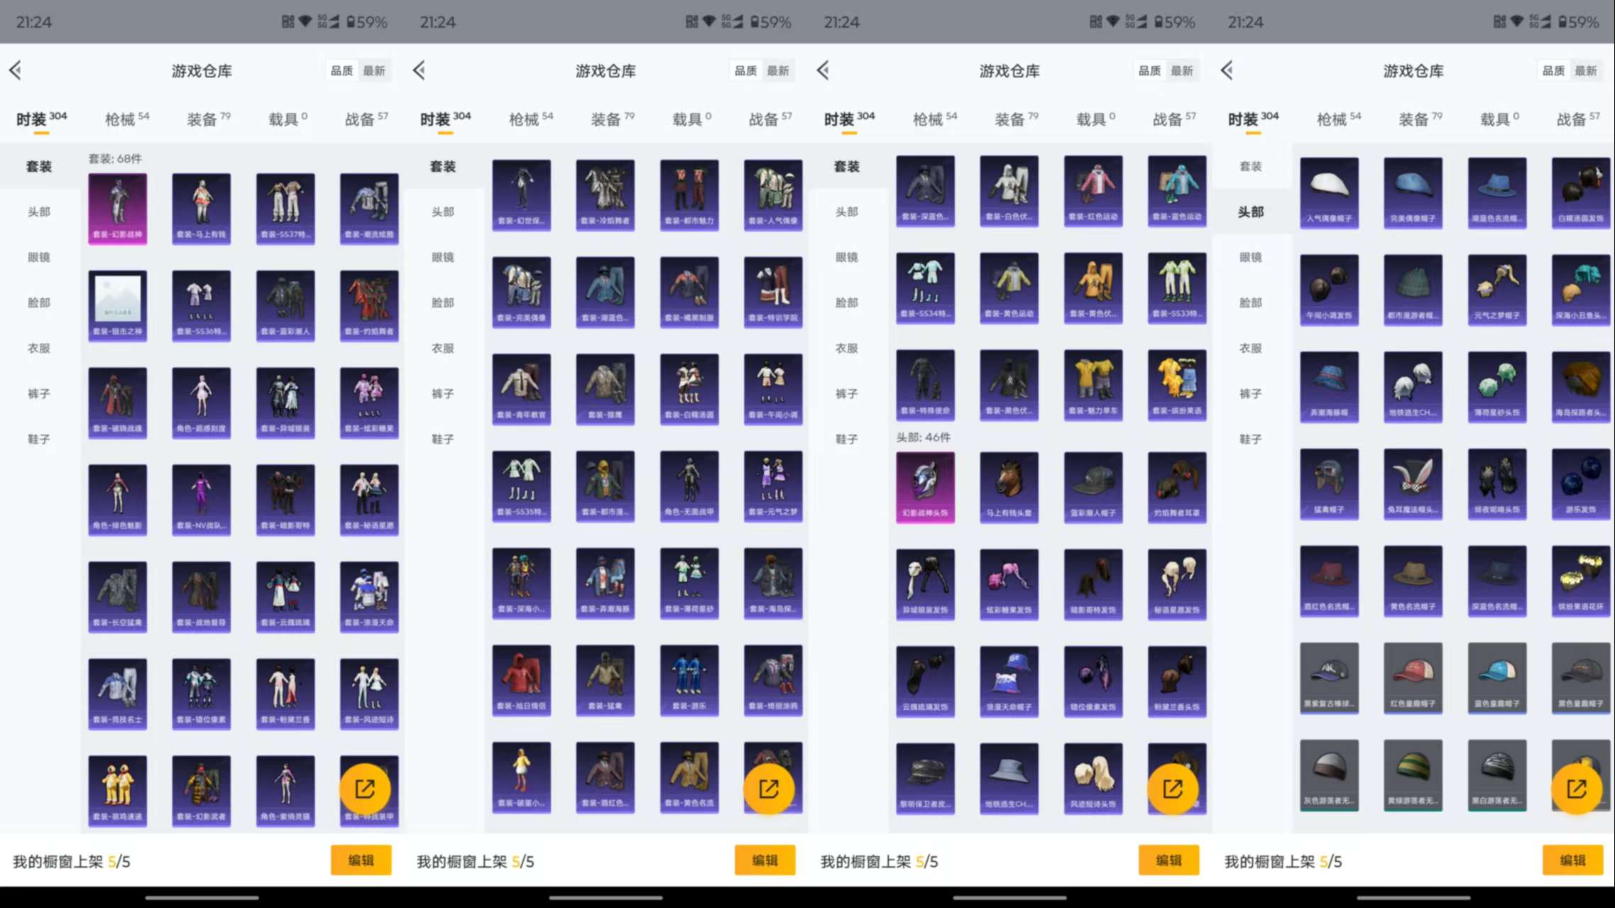Open the 套装-狙击之神 placeholder image item
Viewport: 1615px width, 908px height.
point(118,305)
